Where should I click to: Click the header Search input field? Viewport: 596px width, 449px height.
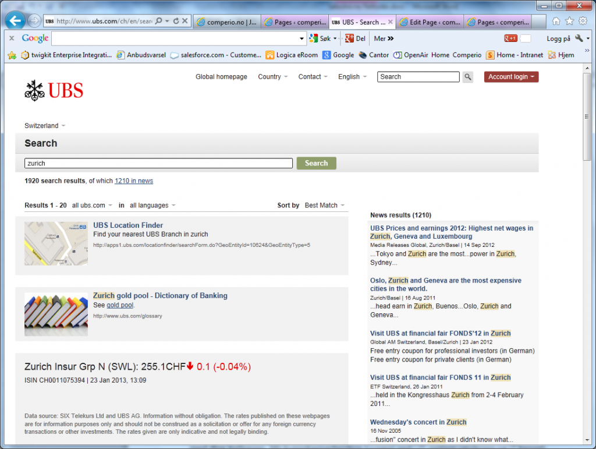418,77
